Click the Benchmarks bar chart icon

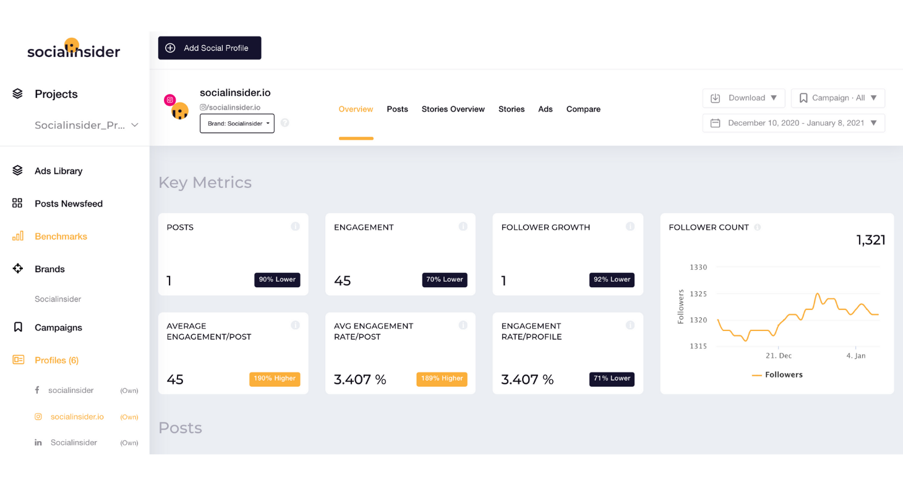(x=17, y=236)
